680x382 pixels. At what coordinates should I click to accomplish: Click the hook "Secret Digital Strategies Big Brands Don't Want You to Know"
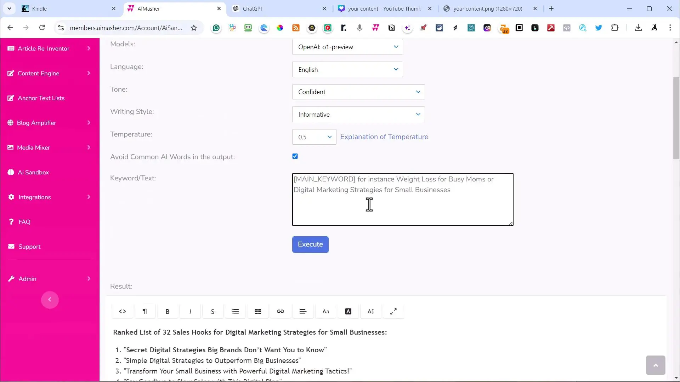(x=225, y=350)
